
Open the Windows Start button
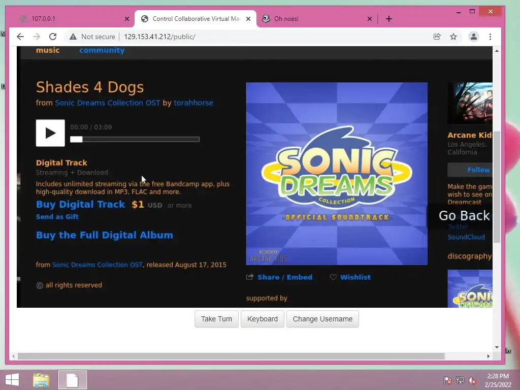pyautogui.click(x=12, y=380)
